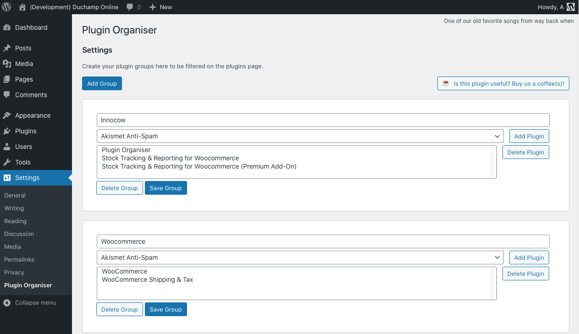
Task: Open the Pages menu item
Action: click(x=36, y=79)
